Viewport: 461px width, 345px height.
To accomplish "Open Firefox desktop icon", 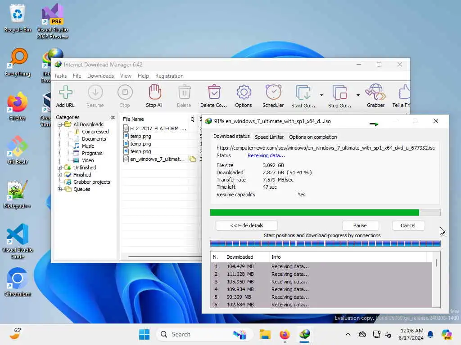I will click(18, 106).
